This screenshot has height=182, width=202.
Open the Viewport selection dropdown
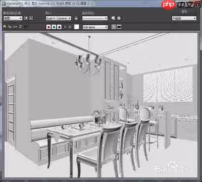click(x=59, y=18)
